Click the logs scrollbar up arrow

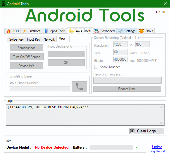click(x=161, y=107)
